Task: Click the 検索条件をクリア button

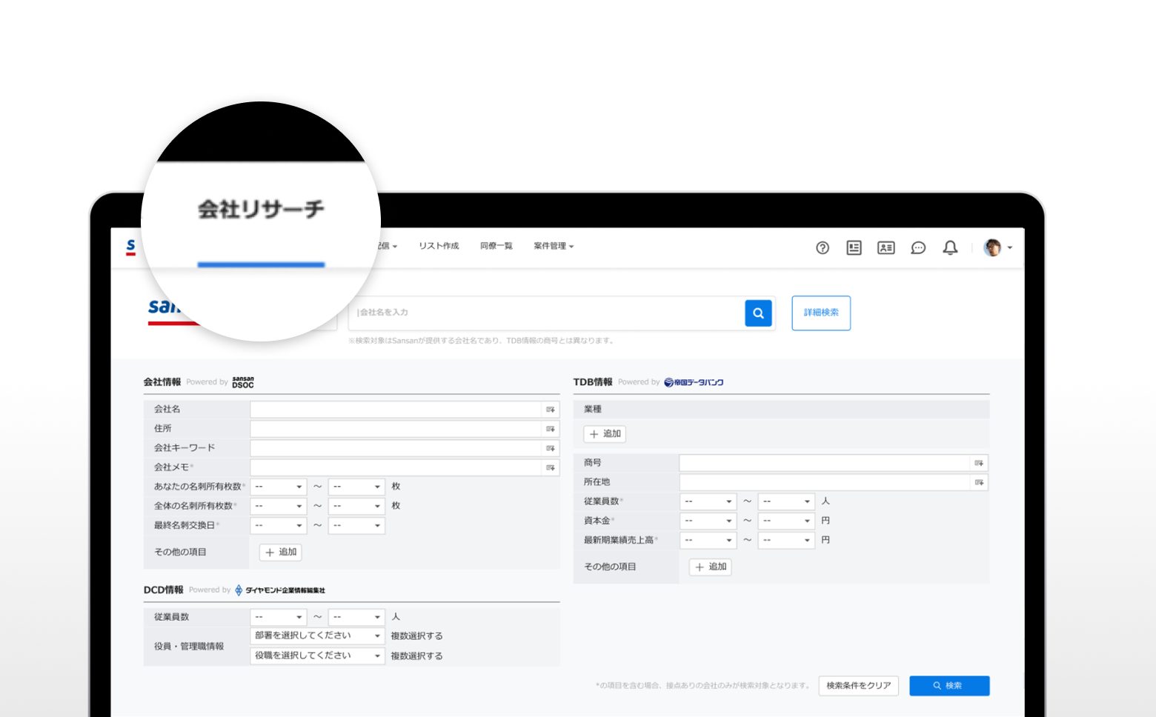Action: click(x=858, y=686)
